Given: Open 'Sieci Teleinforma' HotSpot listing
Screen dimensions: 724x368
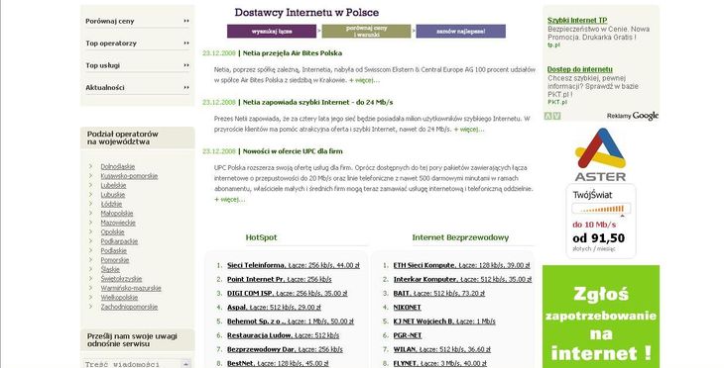Looking at the screenshot, I should click(256, 265).
